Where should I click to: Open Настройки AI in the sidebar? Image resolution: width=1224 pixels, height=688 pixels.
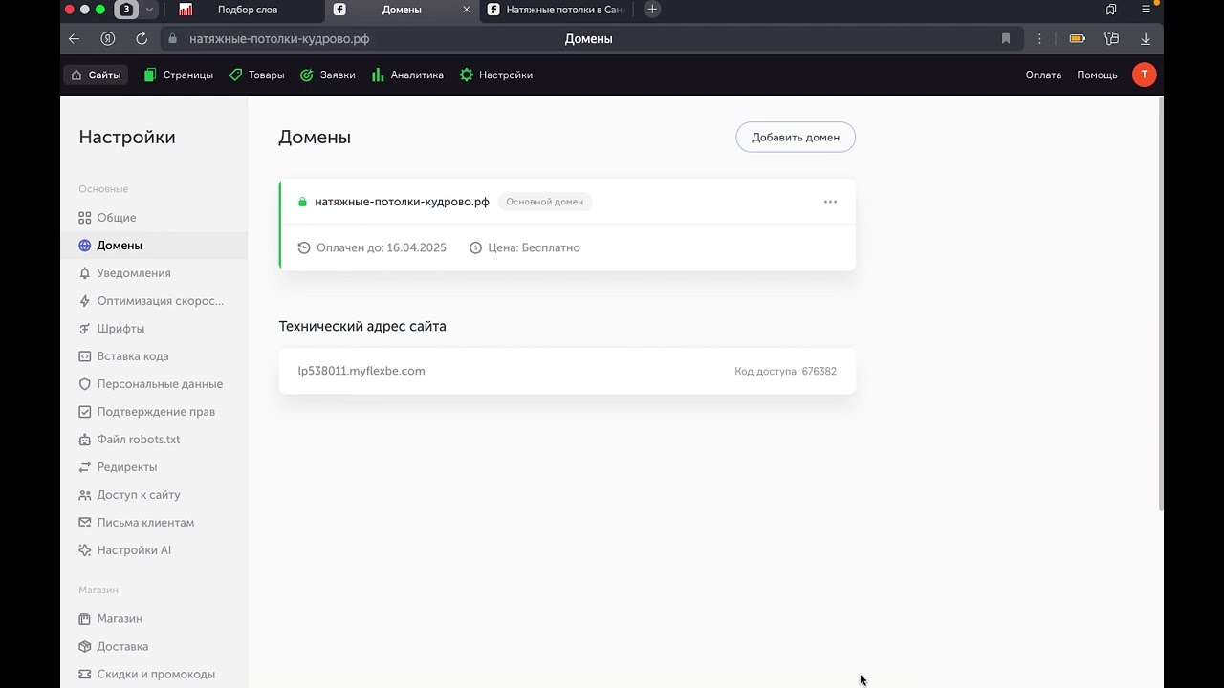coord(134,550)
